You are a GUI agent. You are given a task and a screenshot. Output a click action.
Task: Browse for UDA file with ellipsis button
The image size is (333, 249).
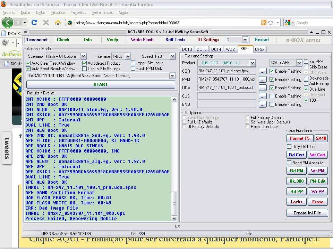pyautogui.click(x=263, y=87)
